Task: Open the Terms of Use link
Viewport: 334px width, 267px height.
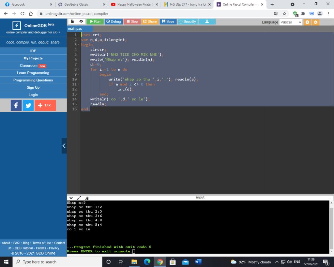Action: tap(41, 243)
